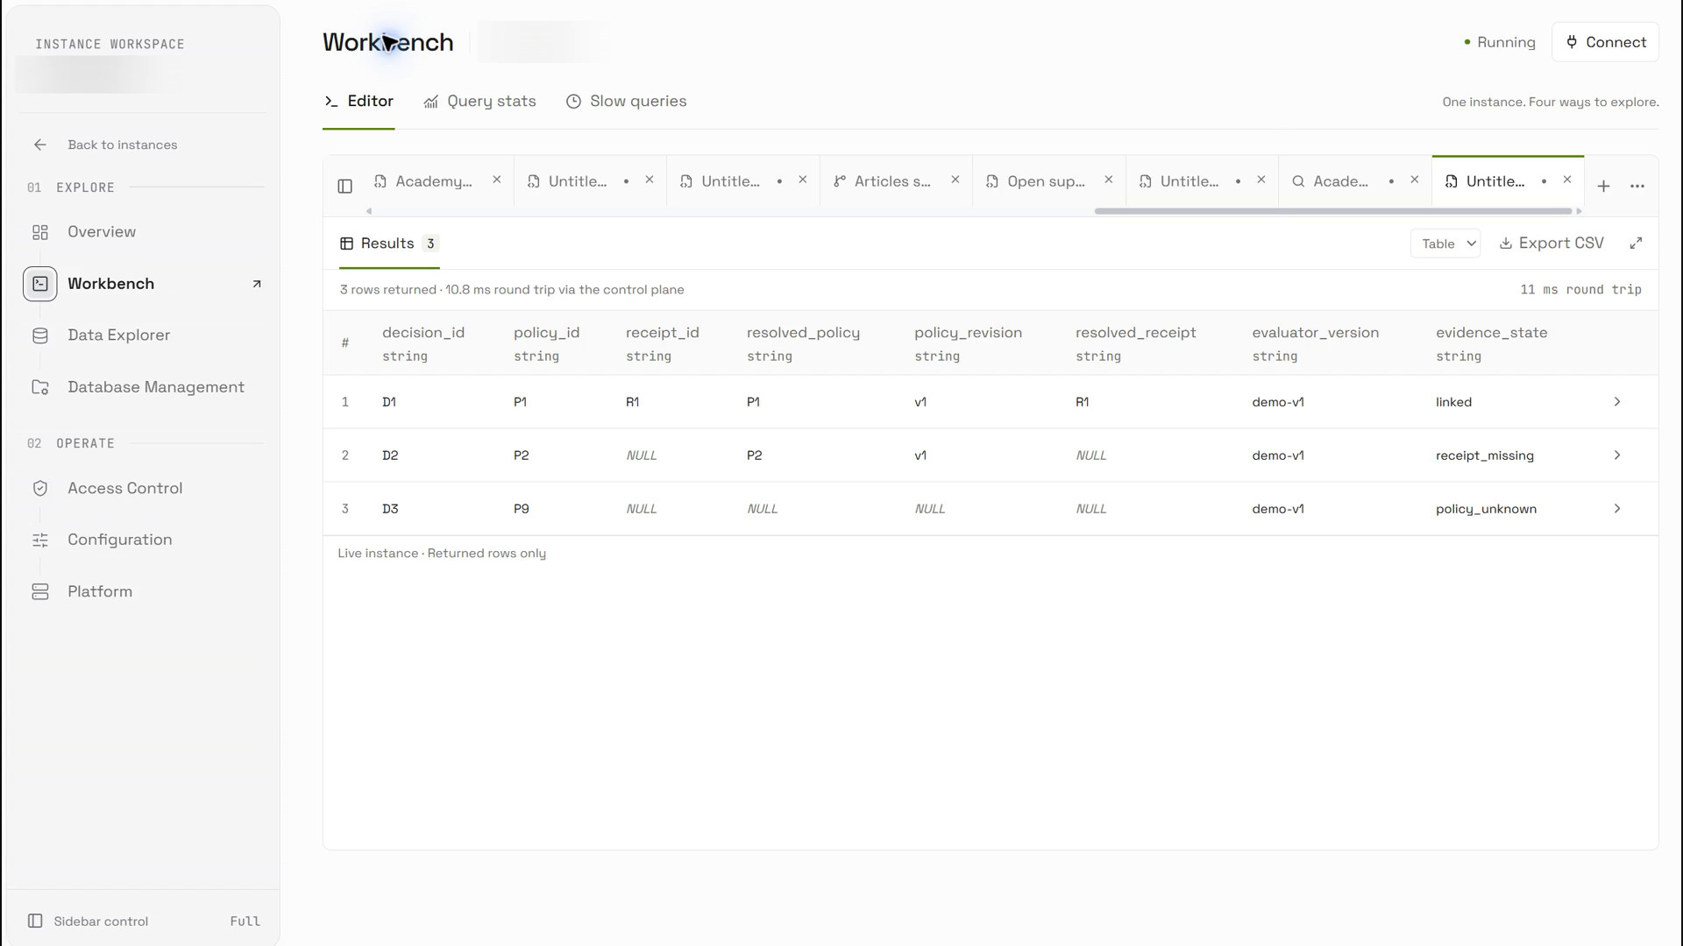
Task: Click the Configuration sliders icon
Action: [40, 540]
